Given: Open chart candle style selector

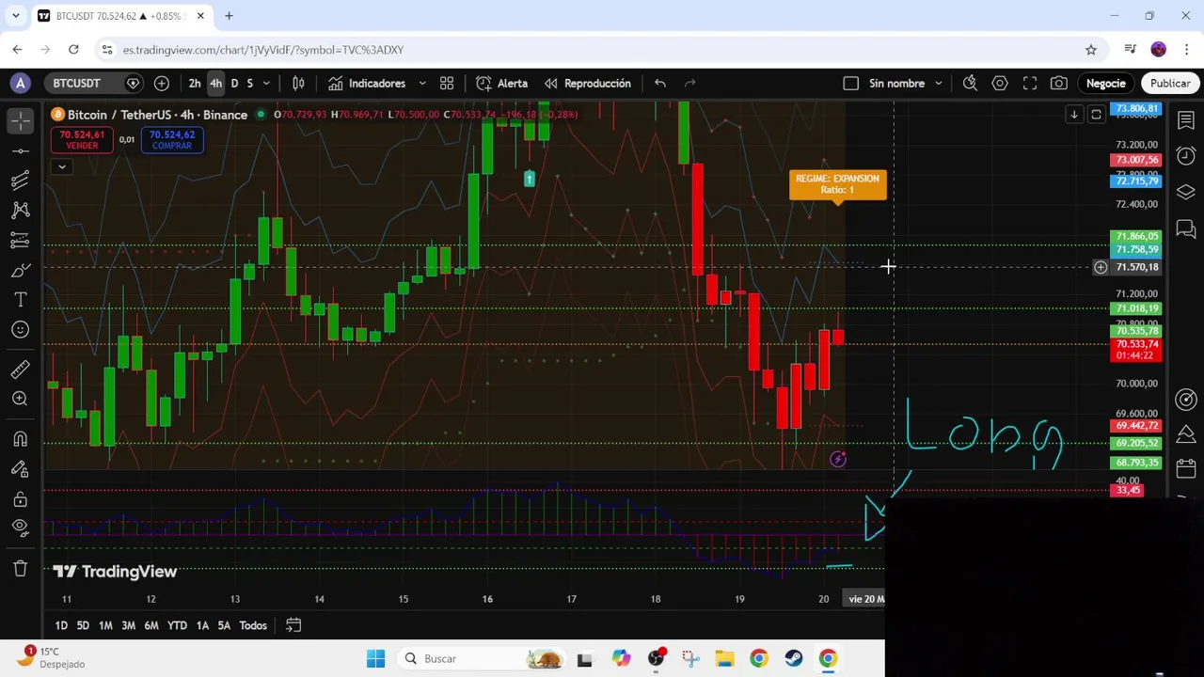Looking at the screenshot, I should (x=298, y=84).
